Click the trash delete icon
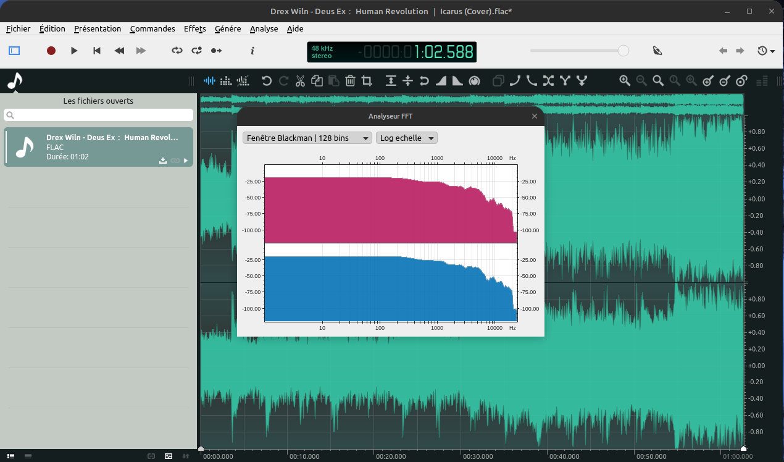The image size is (784, 462). click(x=350, y=81)
